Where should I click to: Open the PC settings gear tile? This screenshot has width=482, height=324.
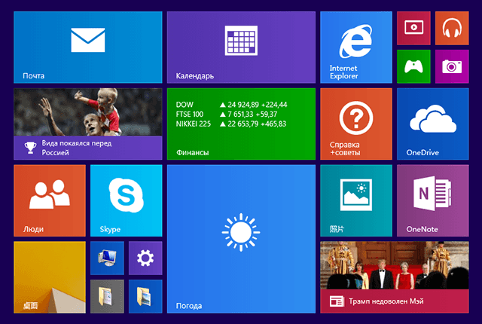click(145, 258)
